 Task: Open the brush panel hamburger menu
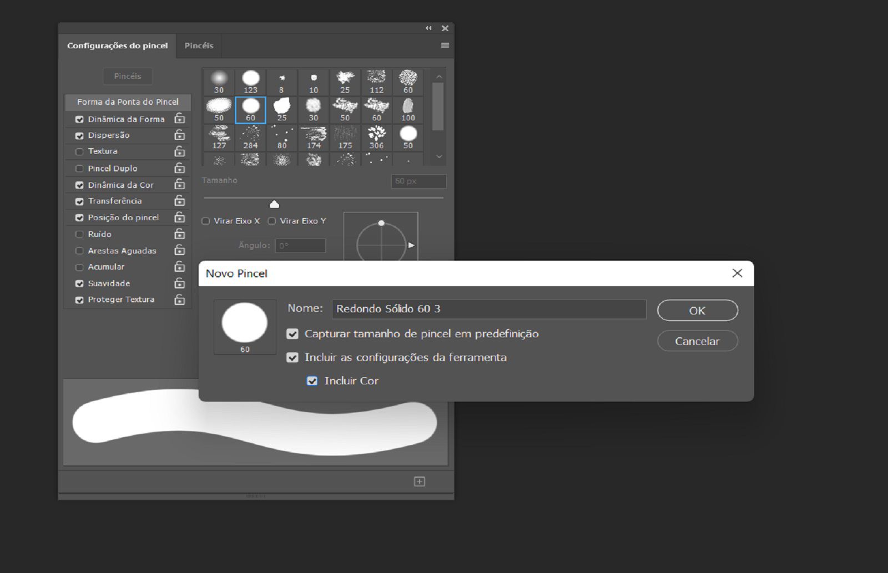(x=445, y=45)
